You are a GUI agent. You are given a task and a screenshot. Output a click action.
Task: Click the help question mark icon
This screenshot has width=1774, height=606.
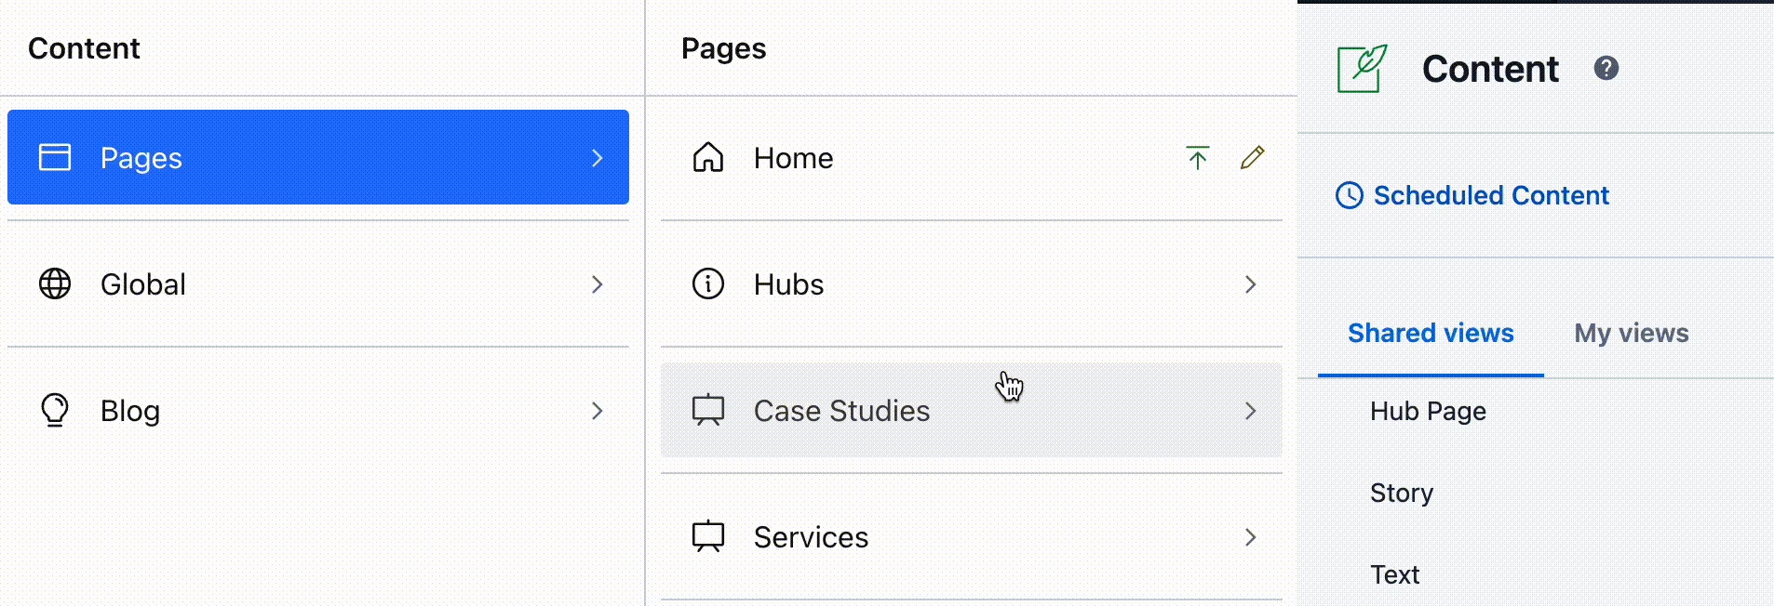(1606, 68)
